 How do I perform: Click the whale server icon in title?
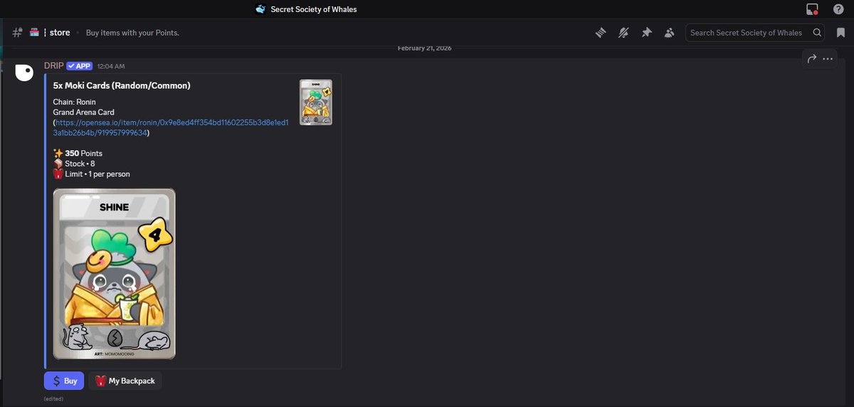pyautogui.click(x=260, y=9)
